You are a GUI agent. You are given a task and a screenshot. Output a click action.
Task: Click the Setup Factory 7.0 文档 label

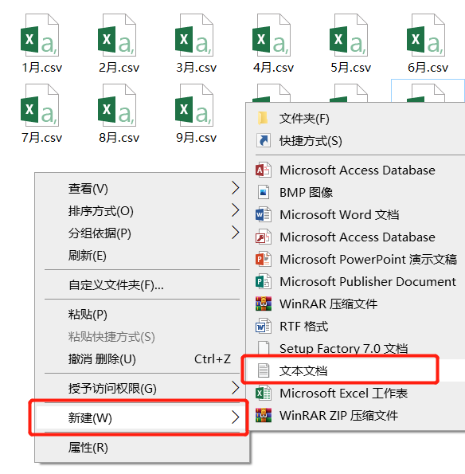coord(344,349)
